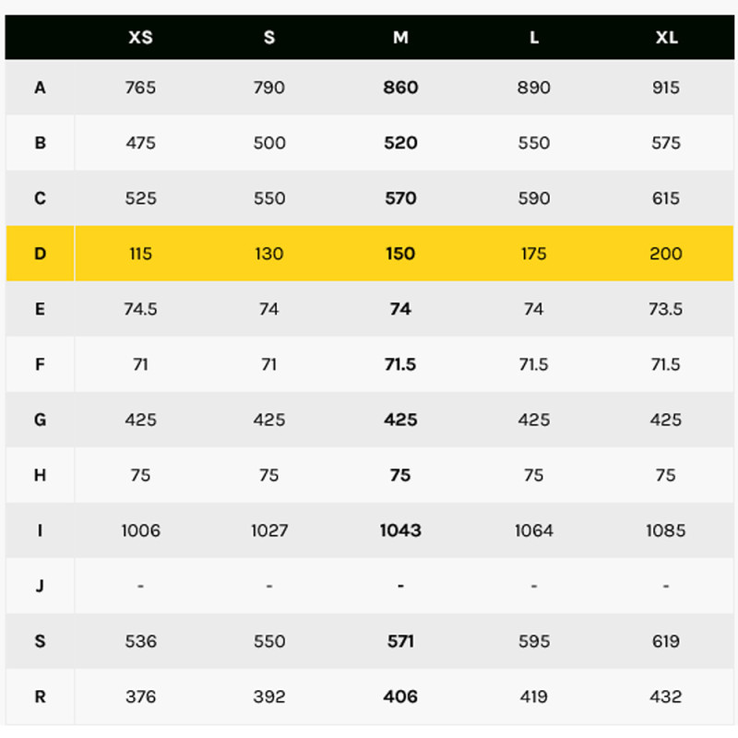Click value 1085 in row I

pos(666,530)
